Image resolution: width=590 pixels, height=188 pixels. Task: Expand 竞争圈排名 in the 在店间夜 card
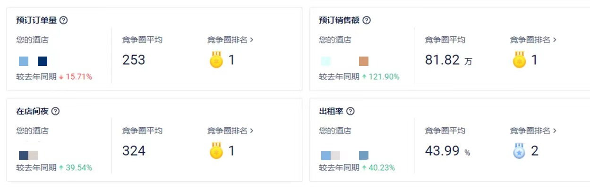(231, 131)
